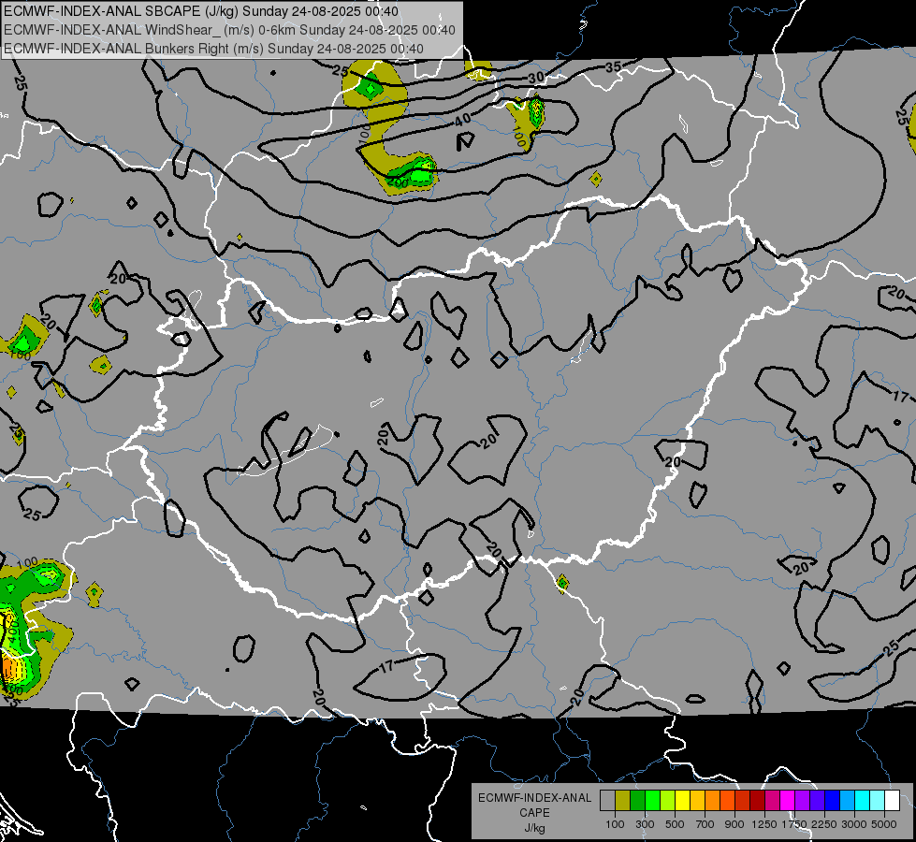
Task: Click the 5000 value under the color bar
Action: point(884,824)
